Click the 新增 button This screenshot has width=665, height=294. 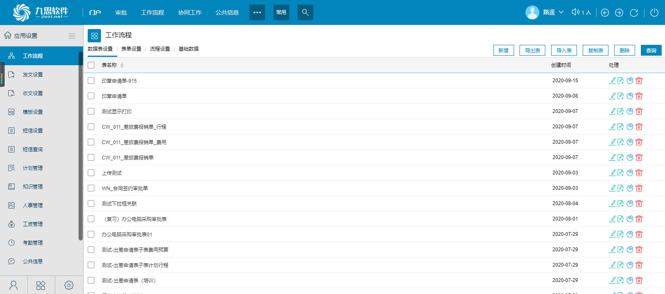[503, 50]
